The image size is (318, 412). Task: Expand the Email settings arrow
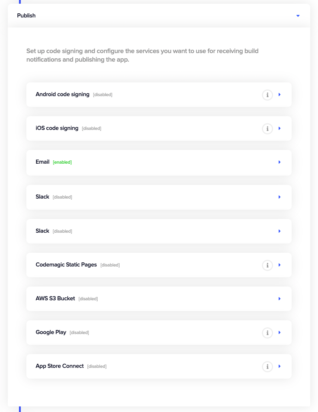click(279, 162)
